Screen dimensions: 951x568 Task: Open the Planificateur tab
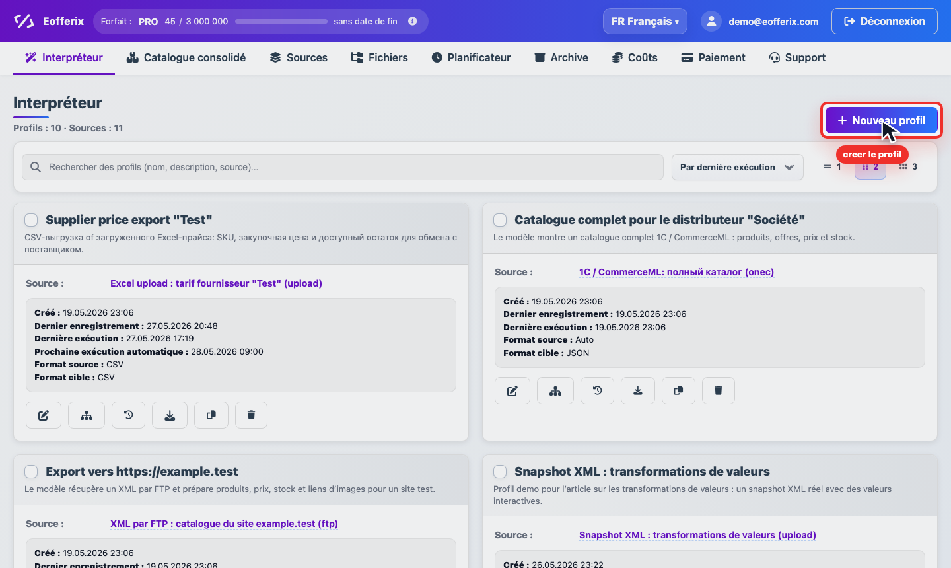472,57
